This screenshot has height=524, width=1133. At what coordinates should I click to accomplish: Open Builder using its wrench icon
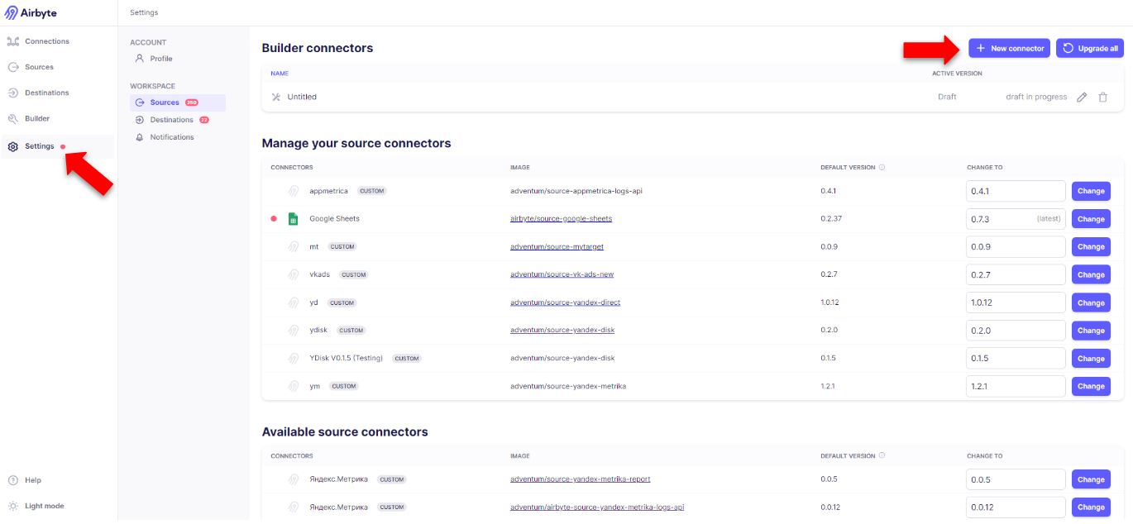[13, 118]
